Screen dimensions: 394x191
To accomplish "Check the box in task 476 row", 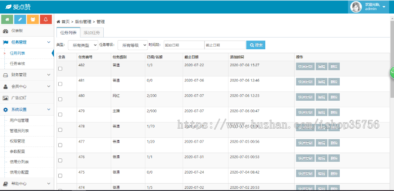I will coord(60,160).
